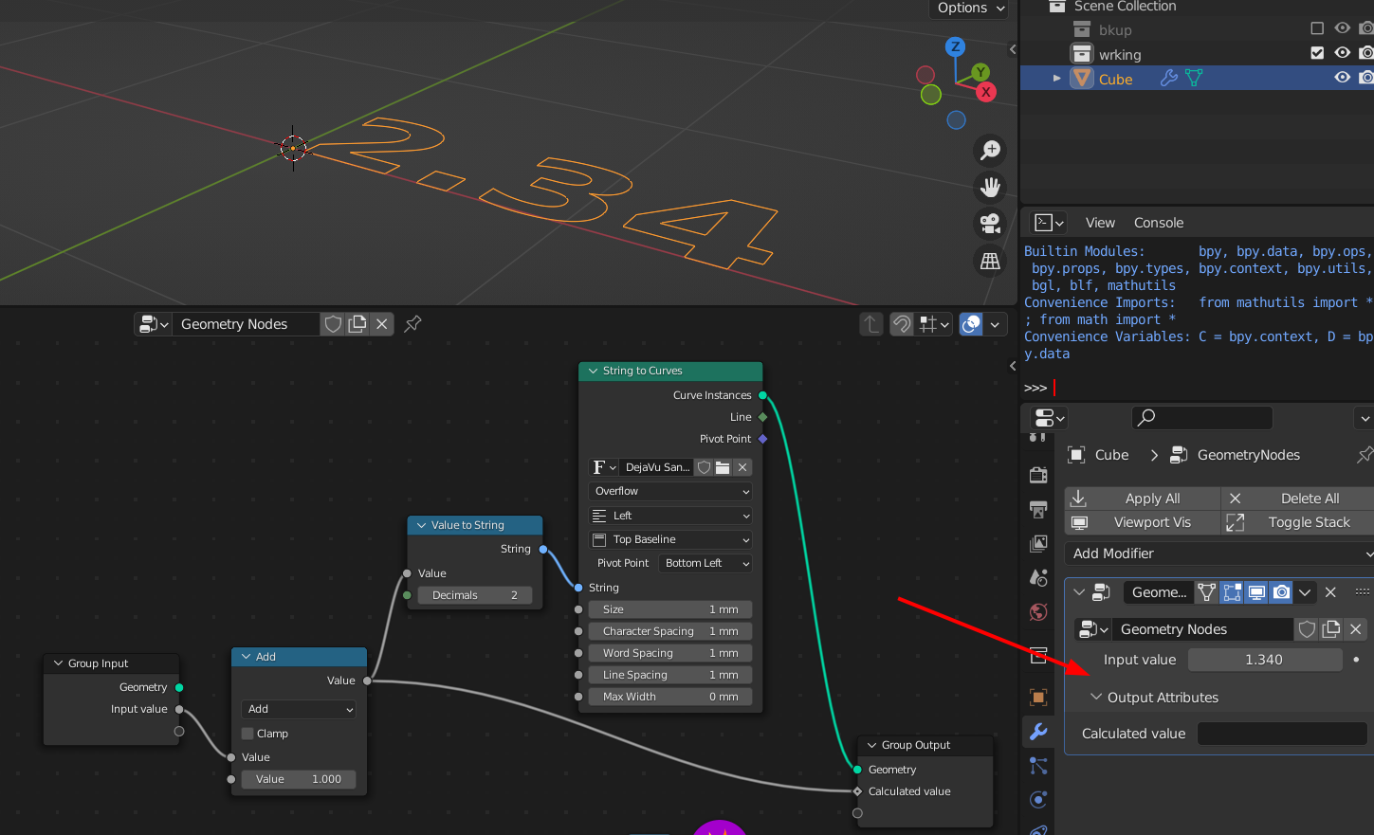This screenshot has height=835, width=1374.
Task: Click the fake user shield in node editor header
Action: (333, 324)
